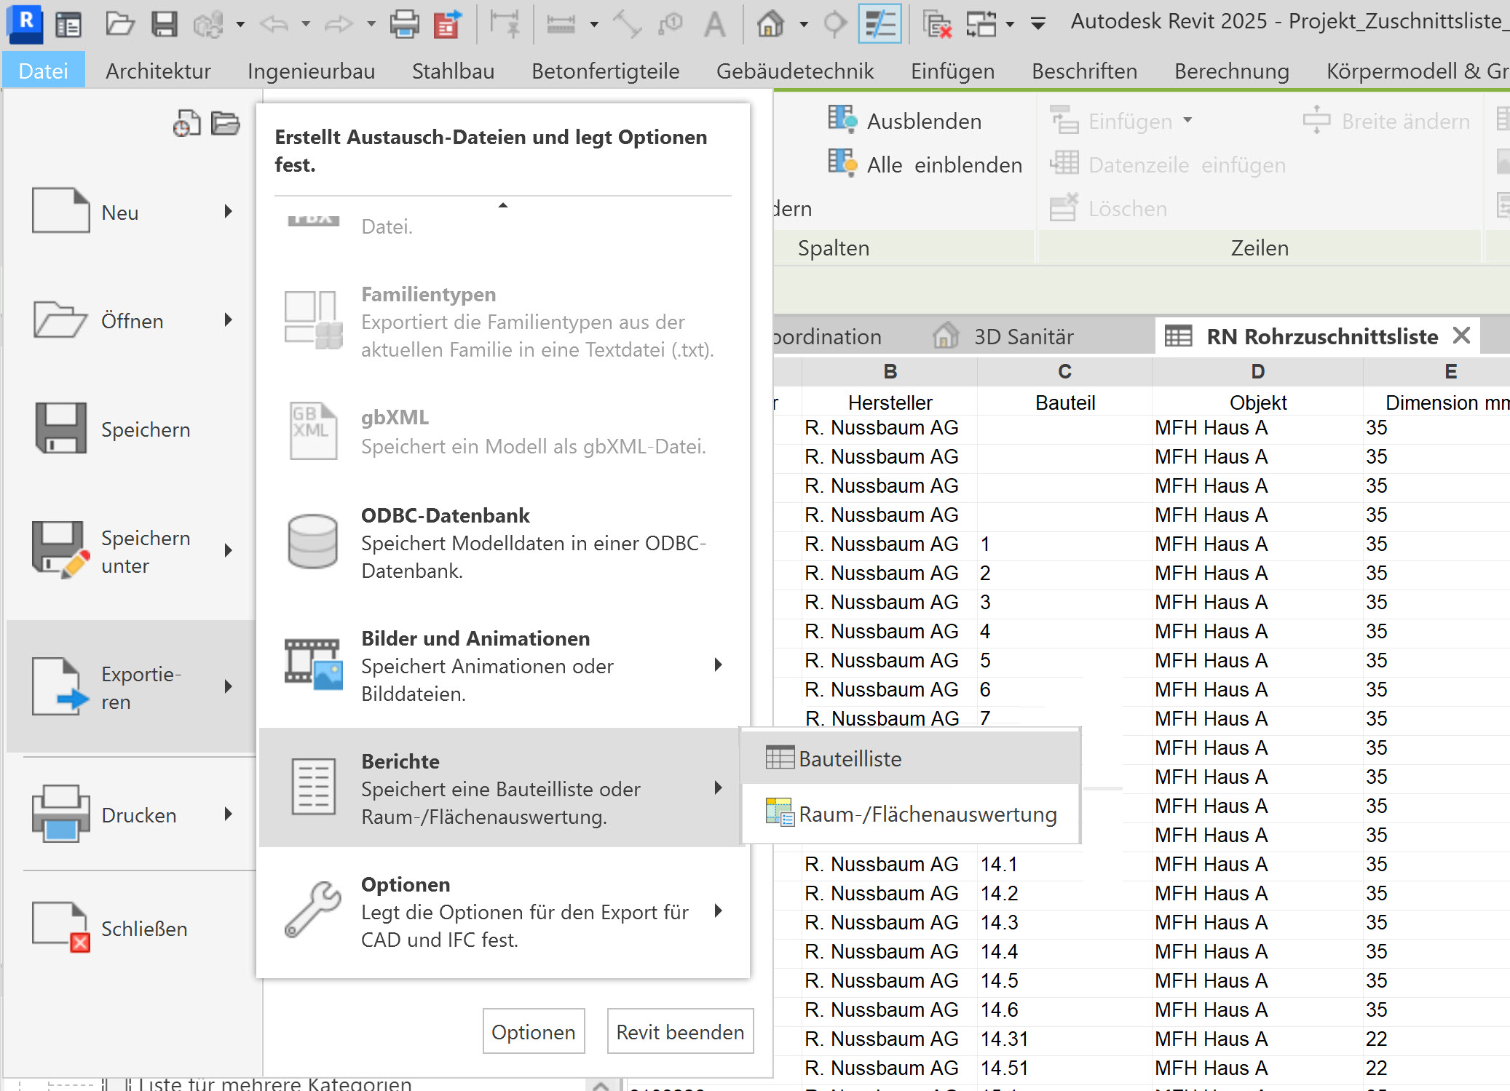Click the synchronize with central icon
The height and width of the screenshot is (1091, 1510).
pyautogui.click(x=208, y=25)
